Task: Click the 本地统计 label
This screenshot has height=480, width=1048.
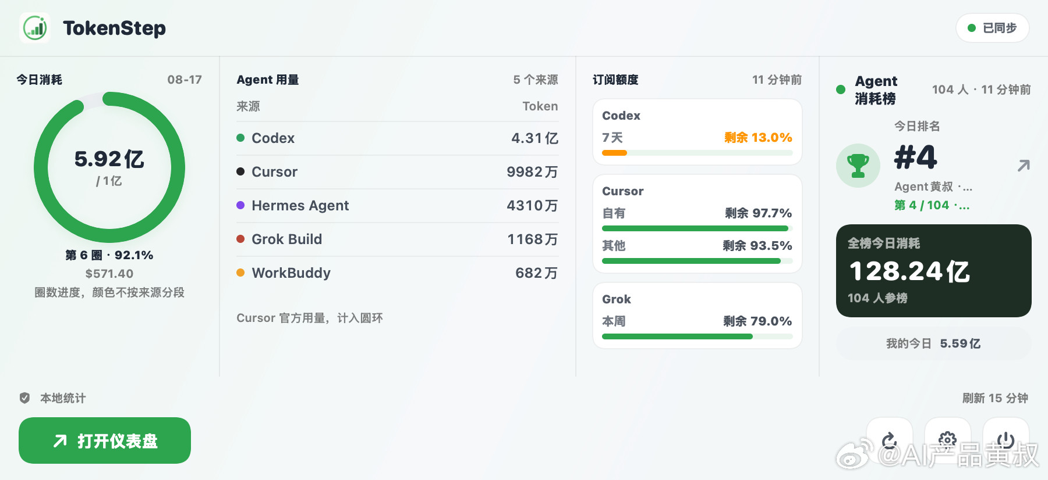Action: point(63,398)
